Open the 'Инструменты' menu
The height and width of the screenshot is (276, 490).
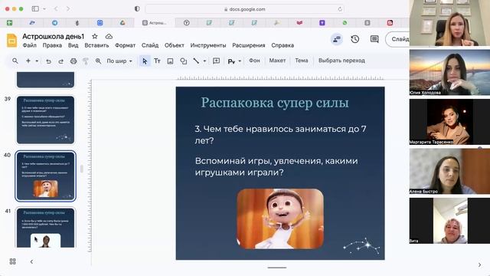pyautogui.click(x=208, y=45)
